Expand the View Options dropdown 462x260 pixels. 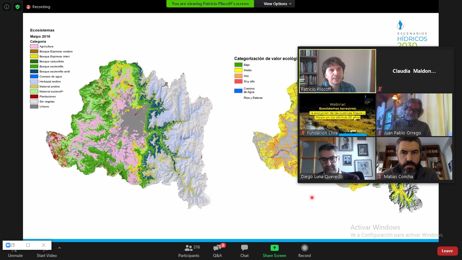coord(277,4)
